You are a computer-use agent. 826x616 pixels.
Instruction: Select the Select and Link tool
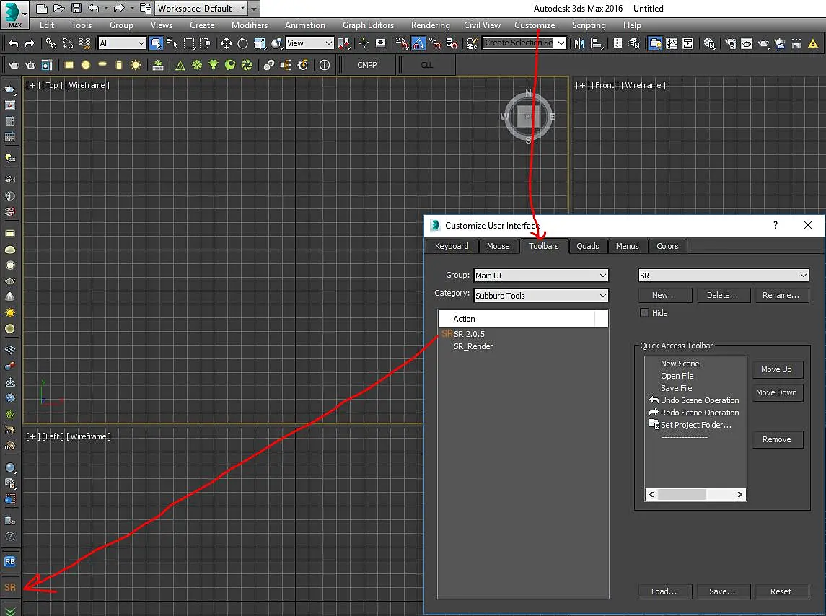pos(51,43)
